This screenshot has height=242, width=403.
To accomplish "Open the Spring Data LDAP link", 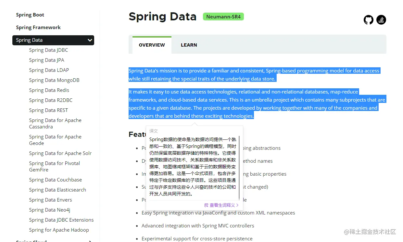I will point(49,70).
